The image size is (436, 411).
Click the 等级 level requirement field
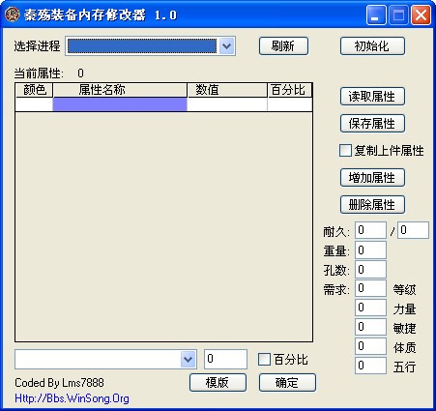tap(370, 288)
